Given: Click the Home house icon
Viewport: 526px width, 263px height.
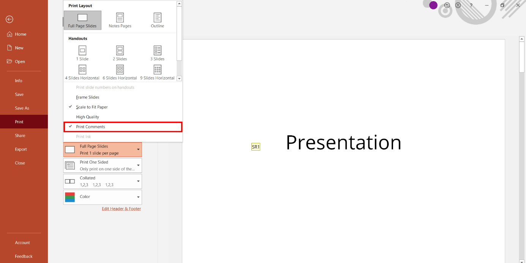Looking at the screenshot, I should [10, 34].
